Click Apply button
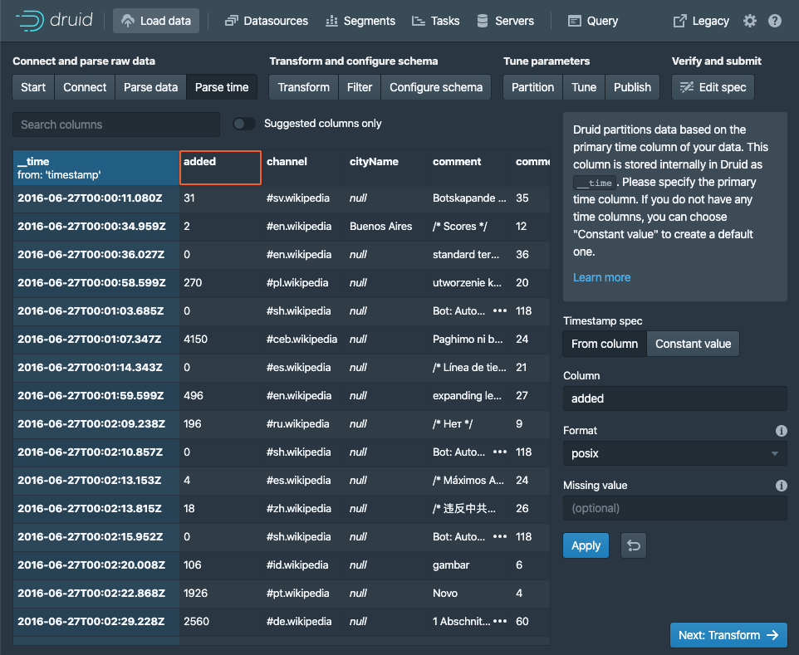The height and width of the screenshot is (655, 799). click(586, 545)
